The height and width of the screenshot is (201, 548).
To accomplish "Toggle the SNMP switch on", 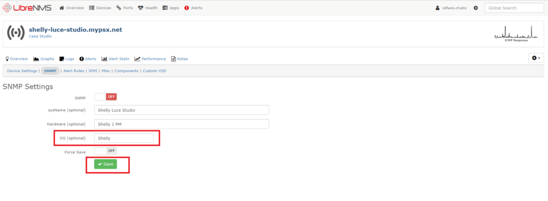I will 105,97.
